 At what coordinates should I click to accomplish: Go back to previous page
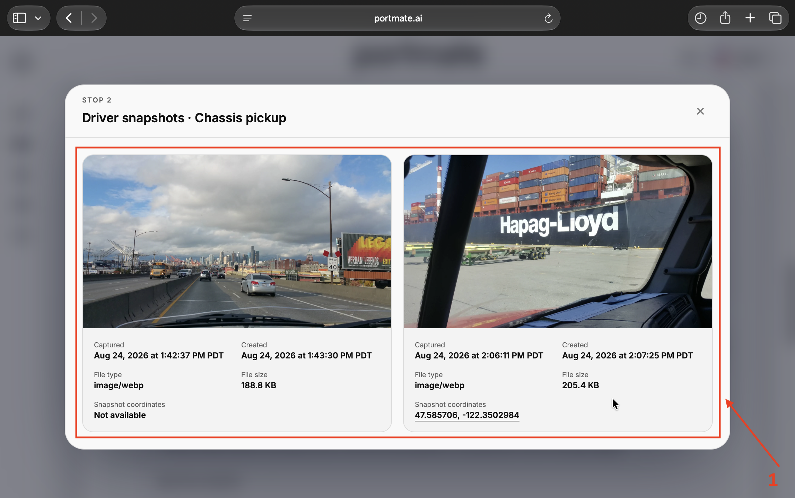(69, 18)
